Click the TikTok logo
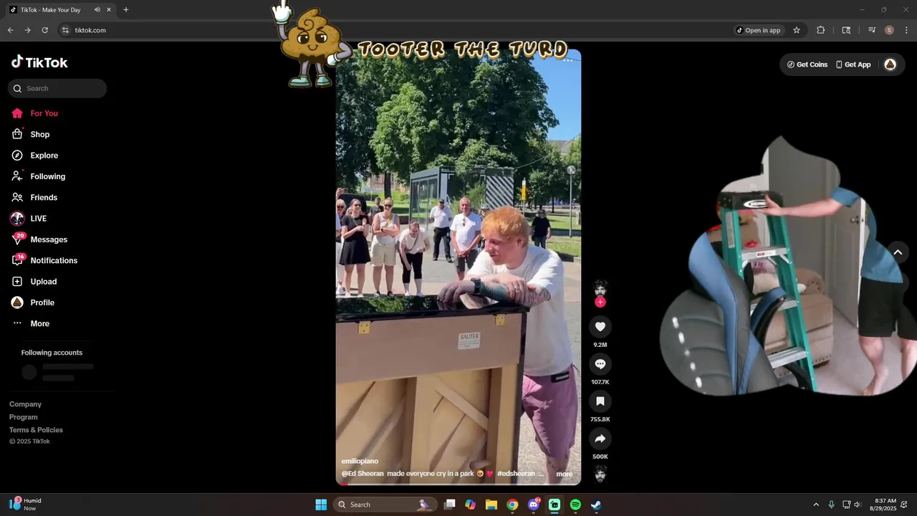917x516 pixels. (x=39, y=62)
